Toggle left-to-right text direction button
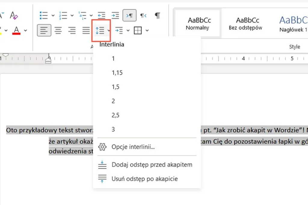The width and height of the screenshot is (308, 205). click(130, 15)
